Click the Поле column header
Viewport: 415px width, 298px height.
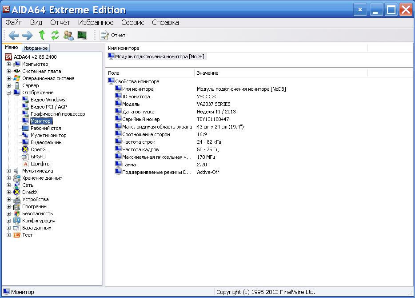click(x=150, y=73)
